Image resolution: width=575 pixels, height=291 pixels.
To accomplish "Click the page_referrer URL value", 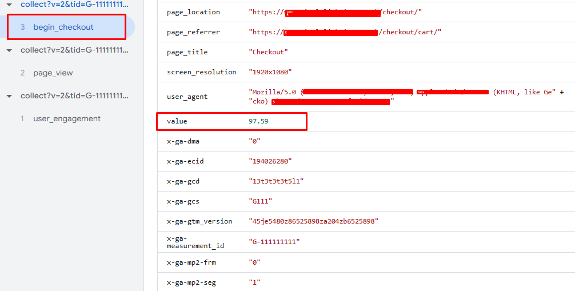I will tap(345, 32).
